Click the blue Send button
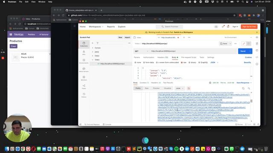The image size is (273, 153). pos(243,51)
